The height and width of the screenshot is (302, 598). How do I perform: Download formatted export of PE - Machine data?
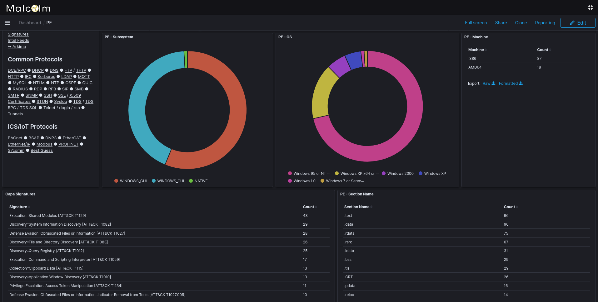pos(508,83)
